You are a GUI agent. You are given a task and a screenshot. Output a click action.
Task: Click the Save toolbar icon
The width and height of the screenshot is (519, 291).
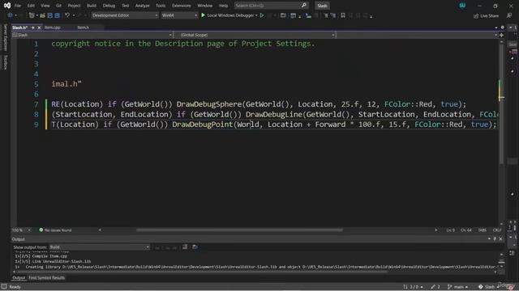coord(50,15)
